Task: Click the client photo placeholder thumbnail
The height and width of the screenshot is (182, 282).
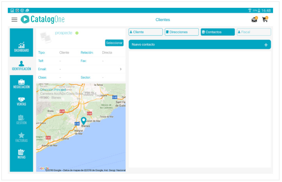Action: [46, 37]
